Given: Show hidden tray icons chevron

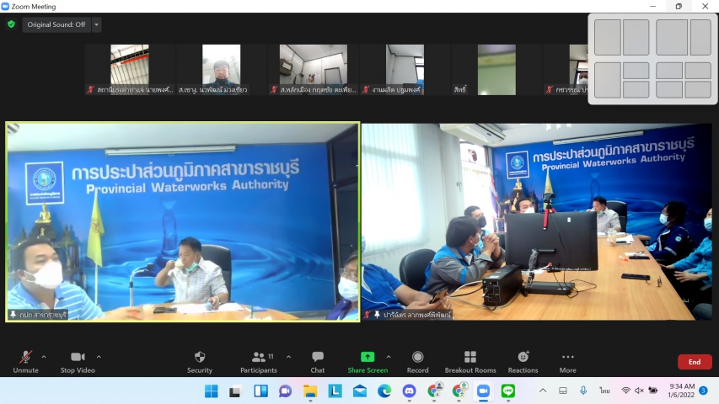Looking at the screenshot, I should (x=543, y=391).
